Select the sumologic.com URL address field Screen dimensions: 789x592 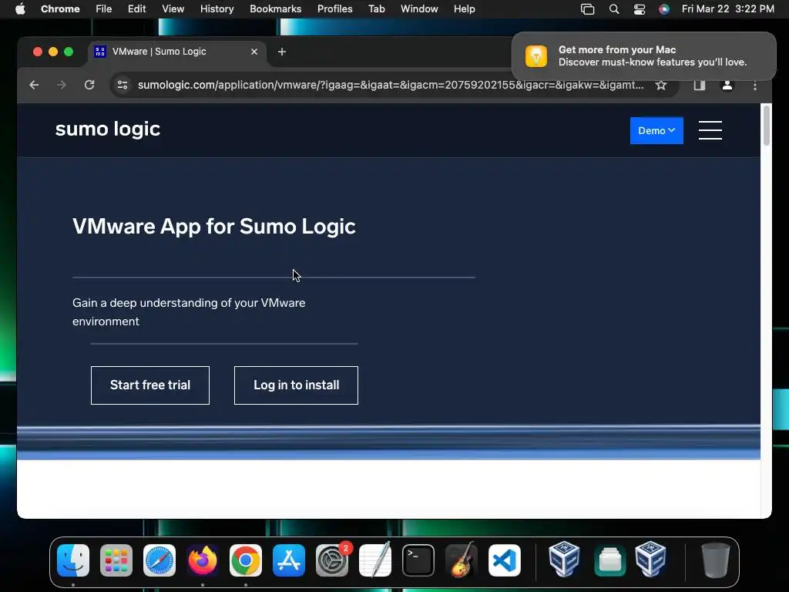tap(391, 85)
